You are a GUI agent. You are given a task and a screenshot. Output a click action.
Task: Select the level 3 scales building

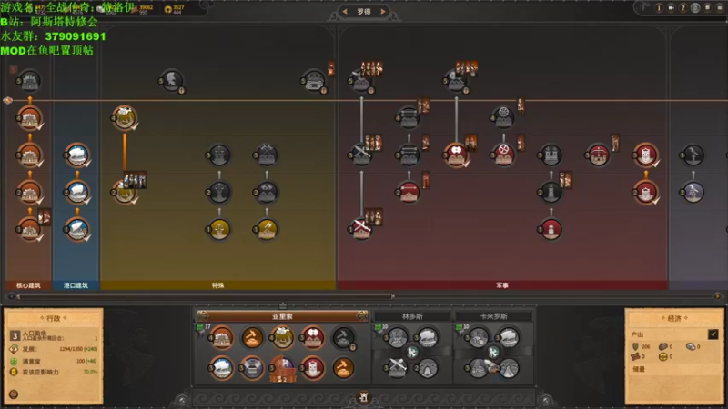(219, 155)
